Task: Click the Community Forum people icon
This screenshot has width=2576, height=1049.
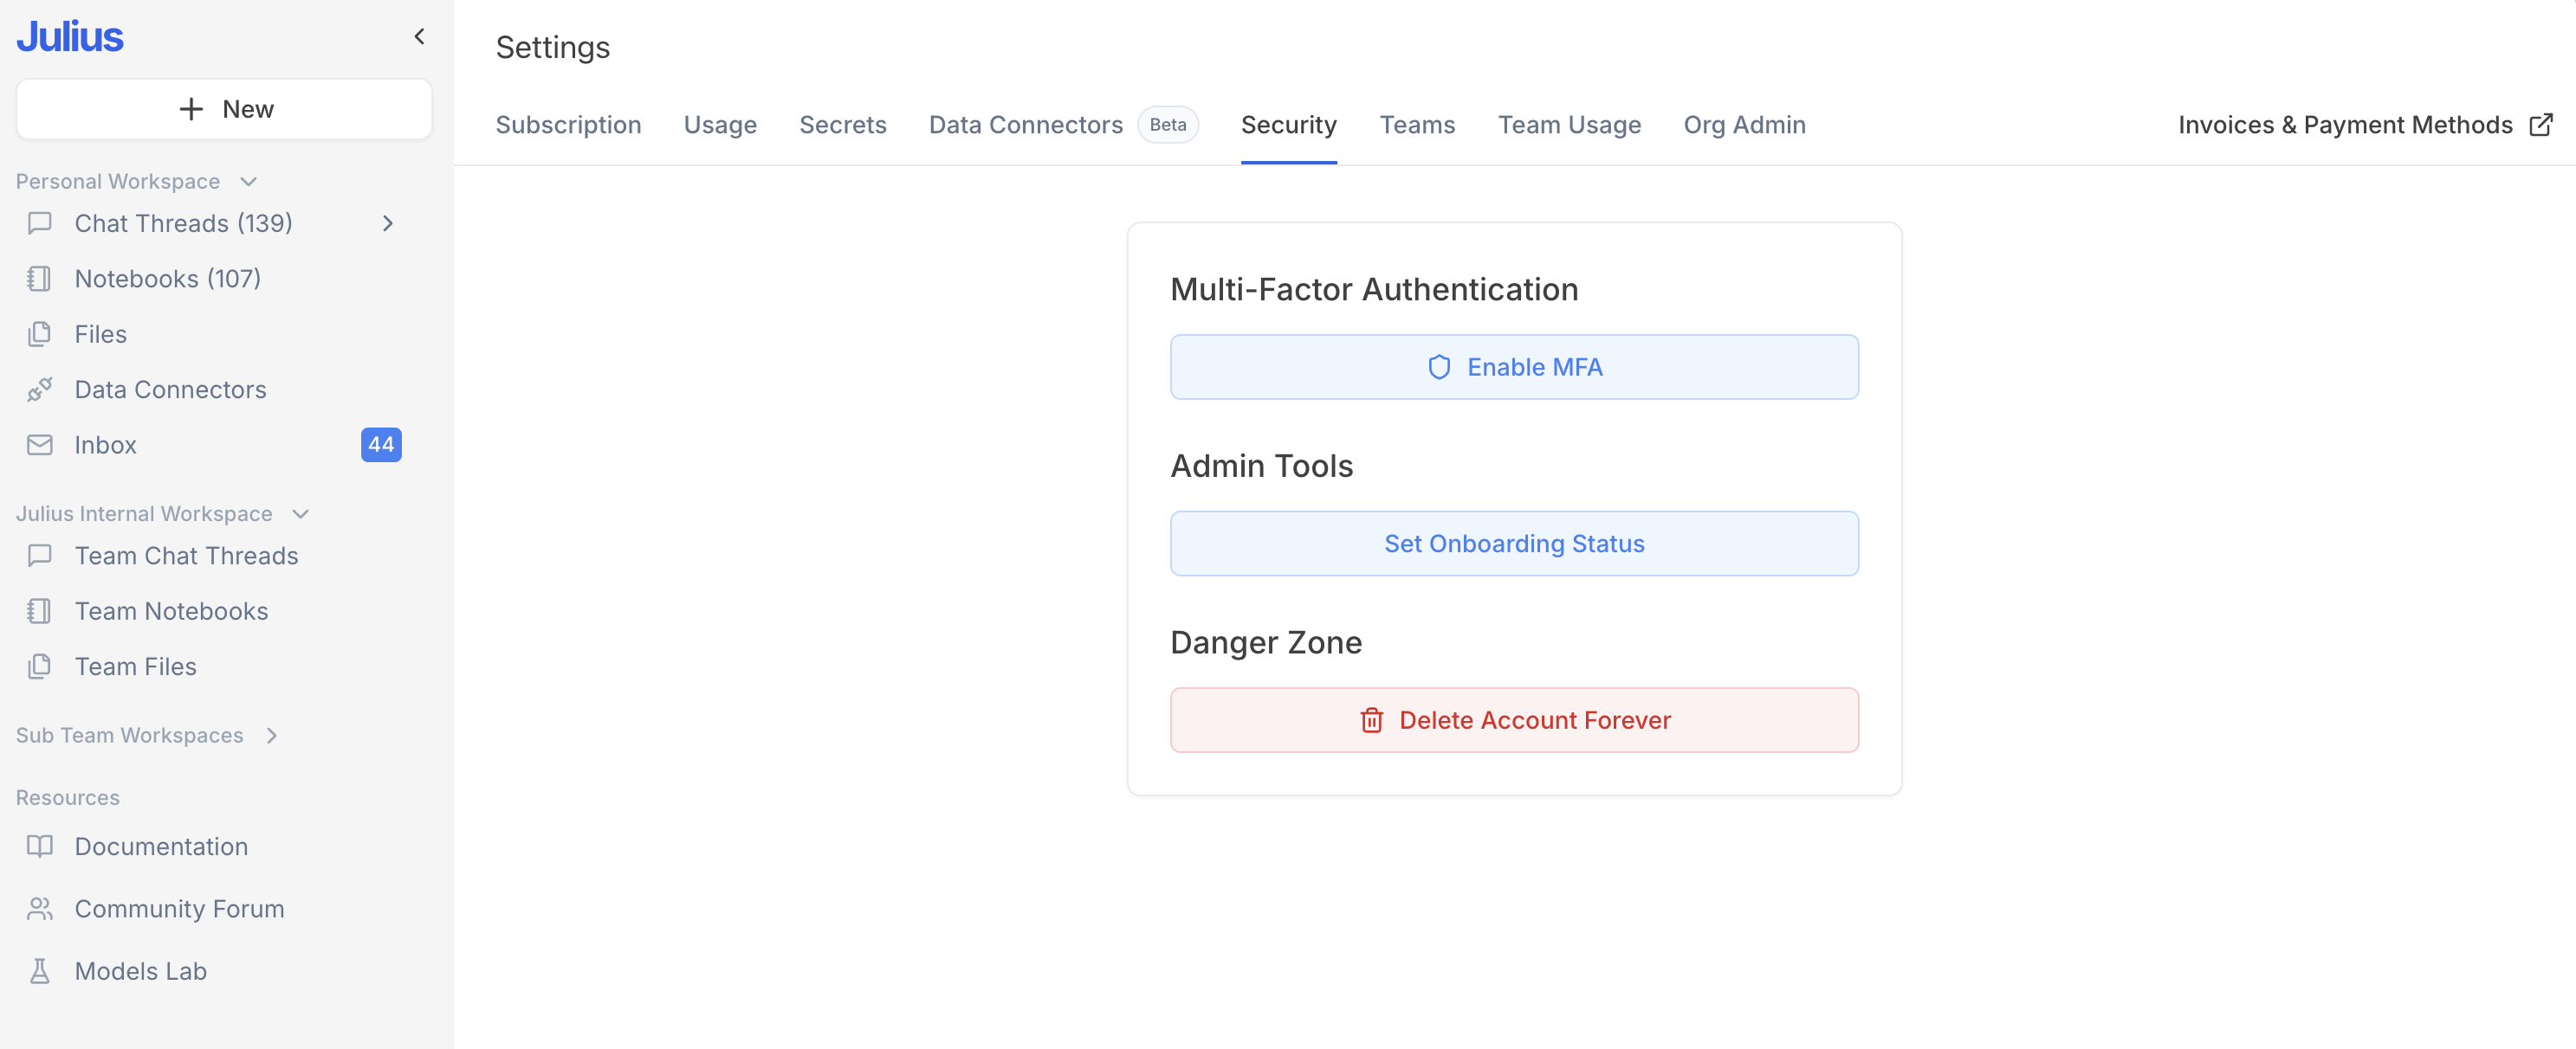Action: (40, 909)
